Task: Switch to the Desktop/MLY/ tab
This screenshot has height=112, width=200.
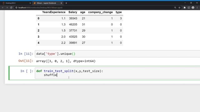Action: 16,3
